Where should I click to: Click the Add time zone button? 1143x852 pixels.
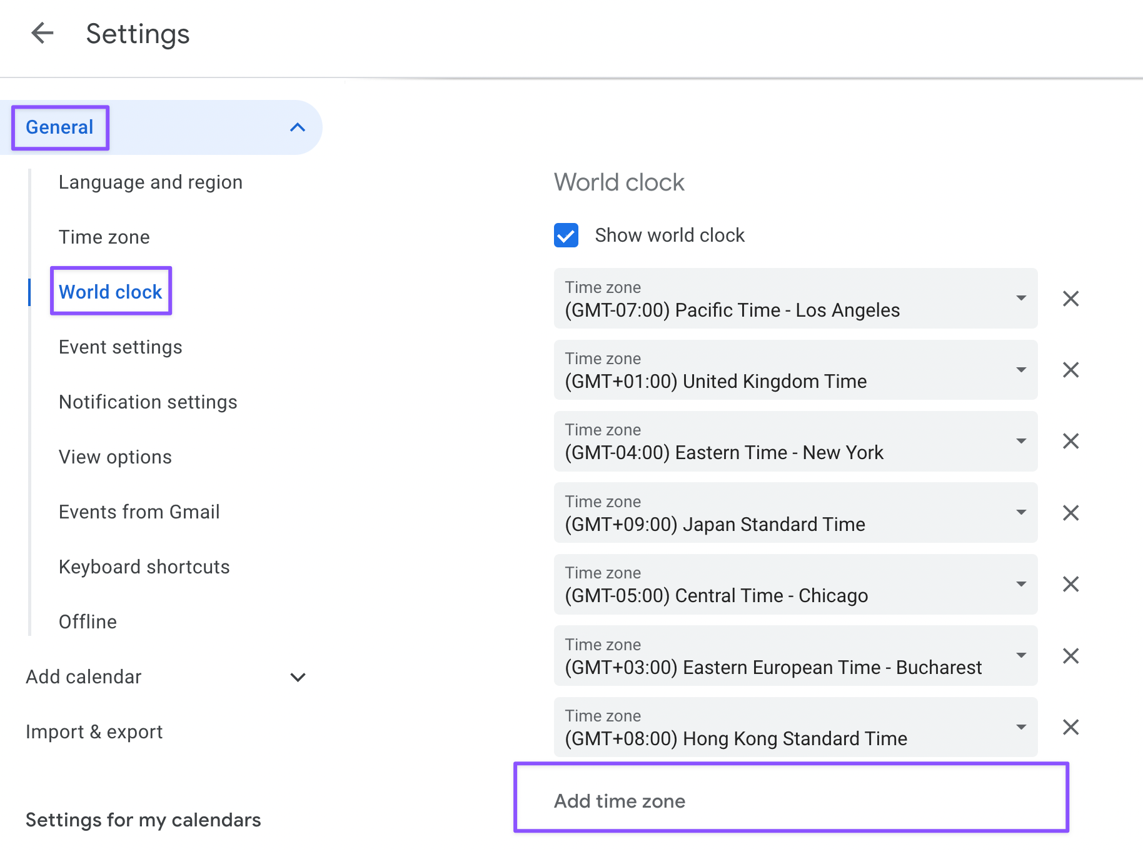(620, 801)
